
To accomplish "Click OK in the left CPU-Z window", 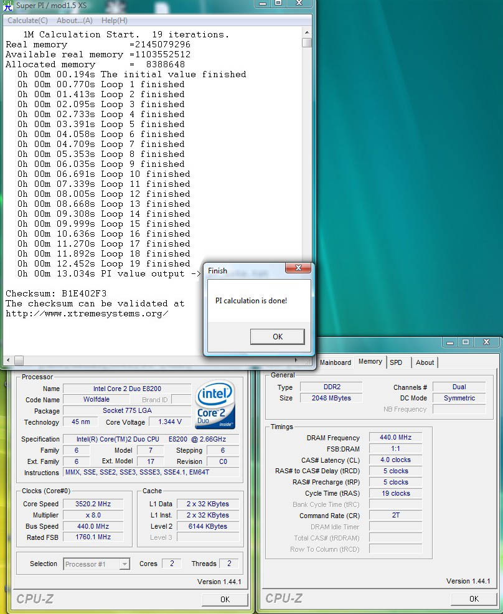I will tap(225, 599).
